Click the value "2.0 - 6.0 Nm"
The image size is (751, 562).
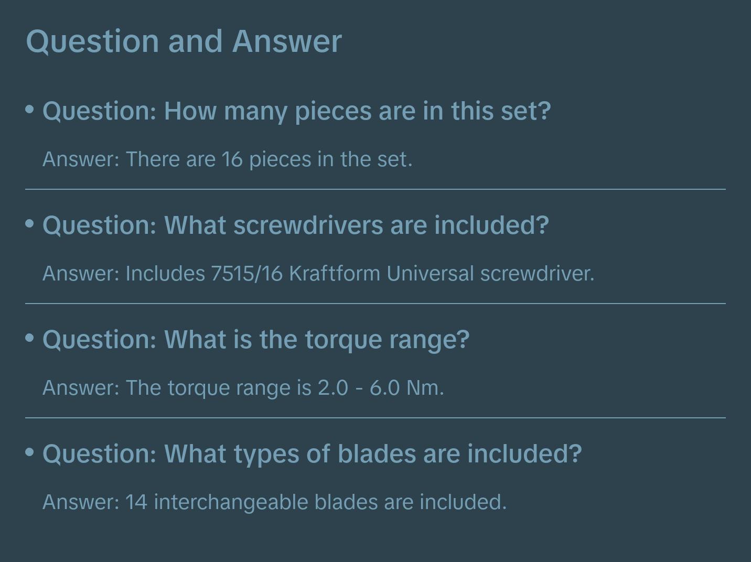pos(380,388)
